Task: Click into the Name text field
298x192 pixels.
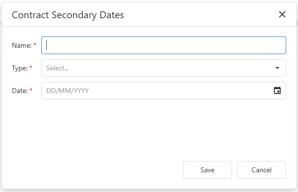Action: [164, 45]
